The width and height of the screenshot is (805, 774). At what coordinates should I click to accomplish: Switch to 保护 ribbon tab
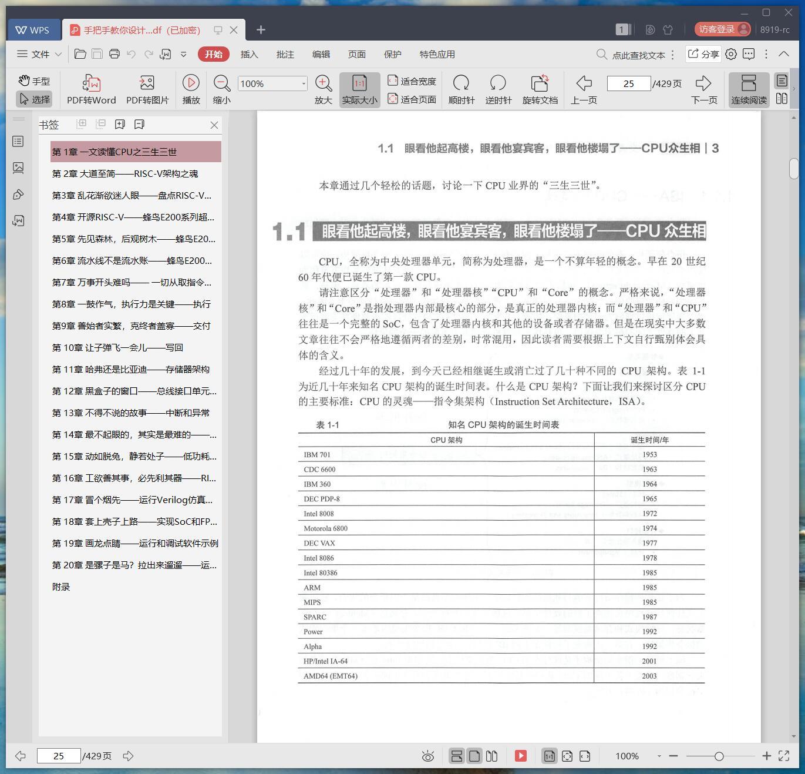(392, 54)
